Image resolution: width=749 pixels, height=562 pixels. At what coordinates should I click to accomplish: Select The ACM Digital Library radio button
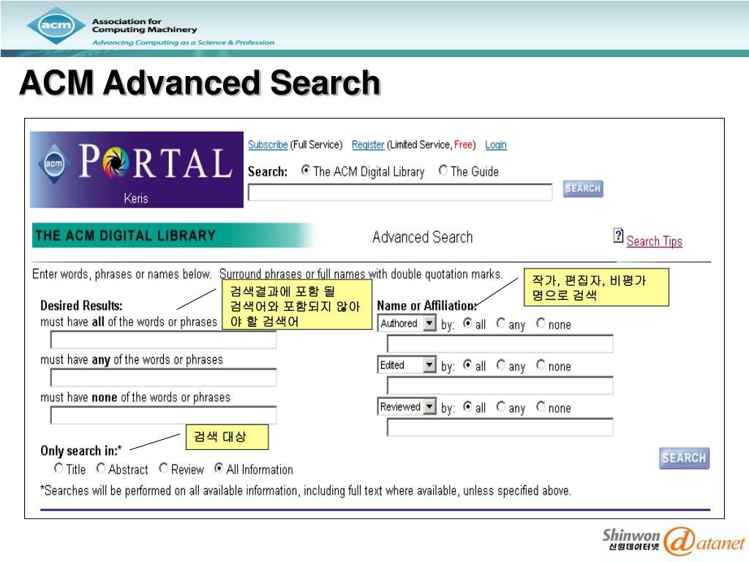point(306,170)
